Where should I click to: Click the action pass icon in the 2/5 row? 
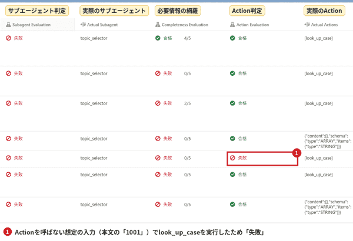click(x=232, y=103)
